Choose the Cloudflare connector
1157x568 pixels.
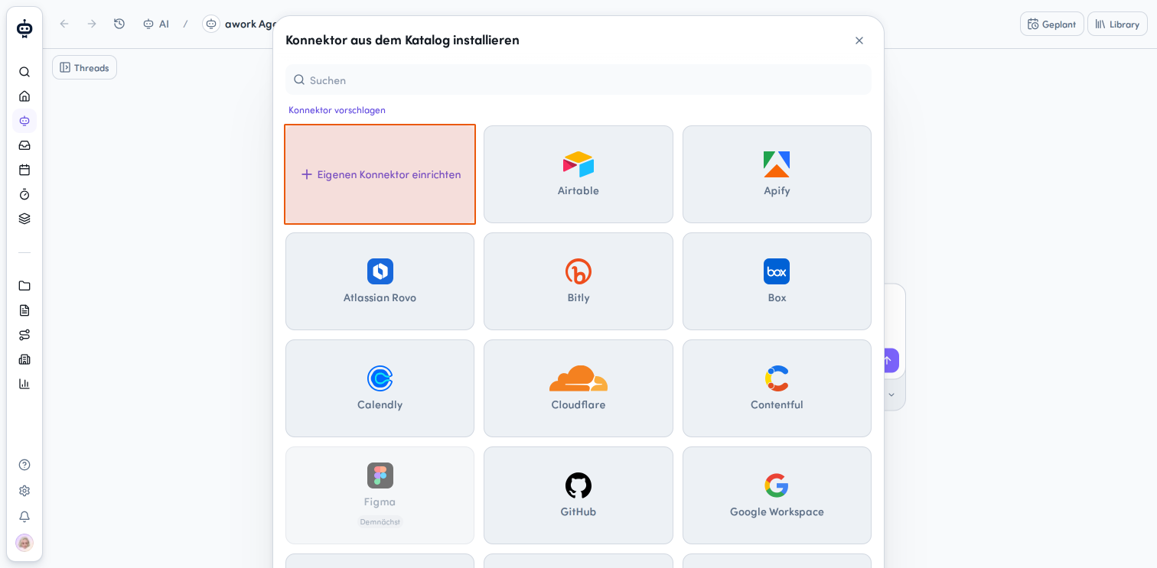[x=578, y=388]
